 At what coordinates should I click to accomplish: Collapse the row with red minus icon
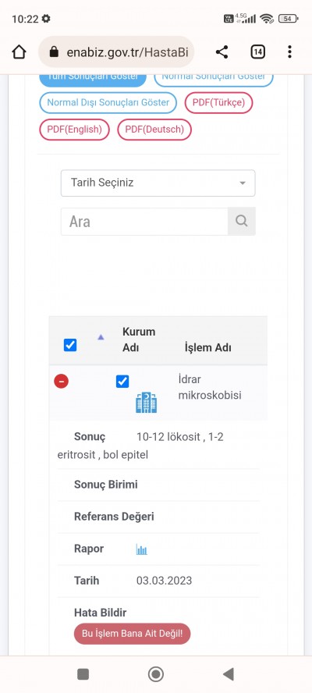coord(61,381)
